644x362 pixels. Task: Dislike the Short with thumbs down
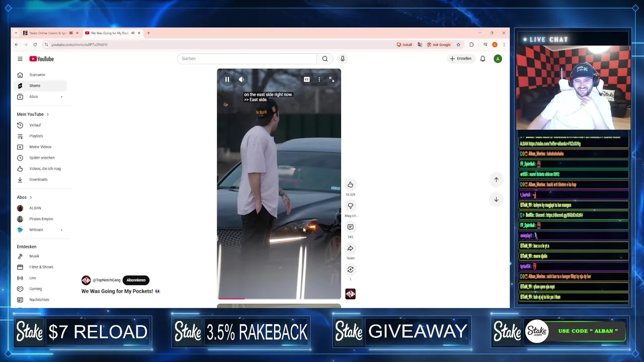coord(350,206)
